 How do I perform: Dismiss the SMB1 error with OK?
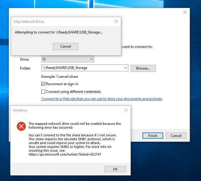[x=115, y=169]
